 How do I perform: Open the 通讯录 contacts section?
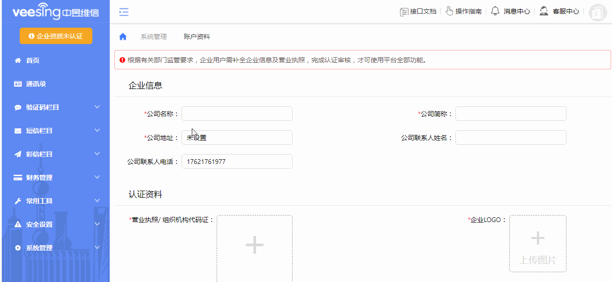(x=29, y=83)
